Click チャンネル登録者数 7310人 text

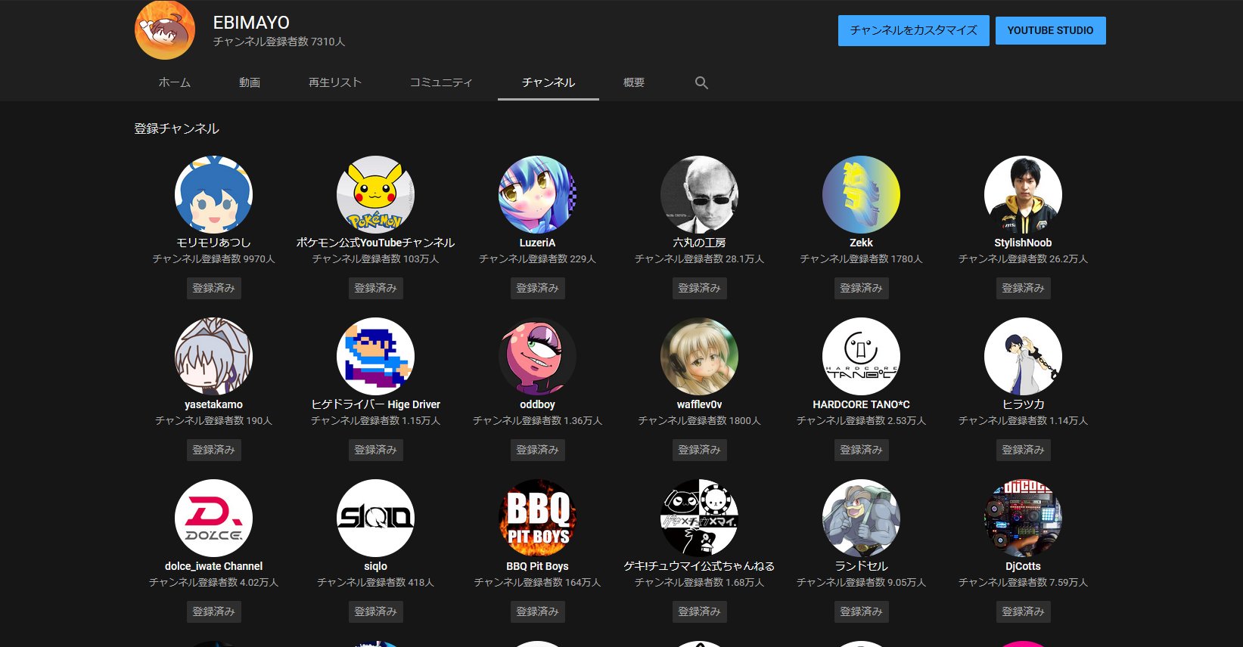[279, 42]
